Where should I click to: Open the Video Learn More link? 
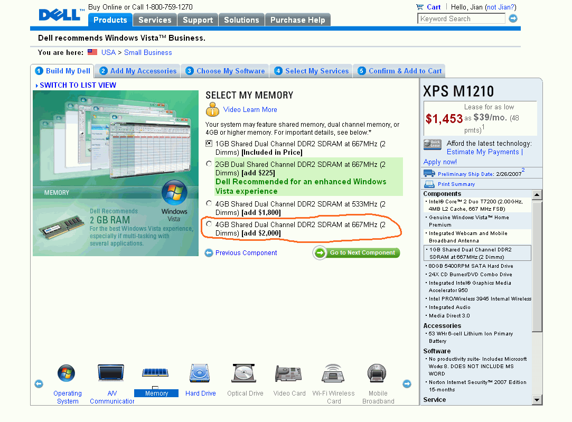pos(250,109)
